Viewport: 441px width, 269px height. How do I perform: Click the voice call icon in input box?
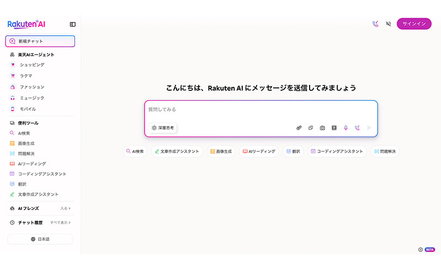(x=357, y=128)
